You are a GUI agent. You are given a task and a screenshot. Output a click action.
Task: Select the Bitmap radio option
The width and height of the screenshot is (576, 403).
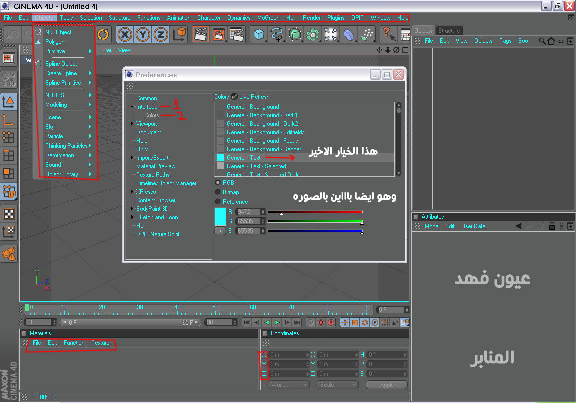point(218,192)
